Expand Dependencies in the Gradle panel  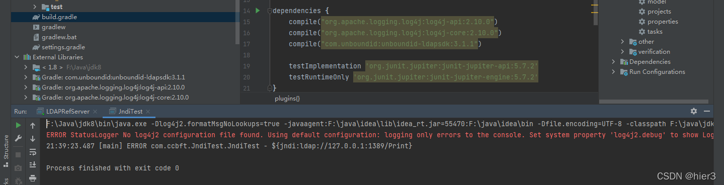click(x=614, y=62)
